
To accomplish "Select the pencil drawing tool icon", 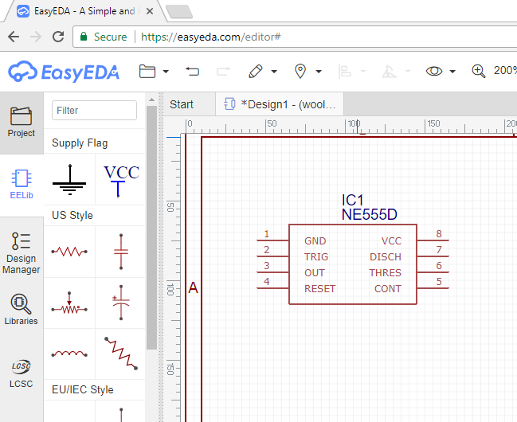I will coord(256,71).
